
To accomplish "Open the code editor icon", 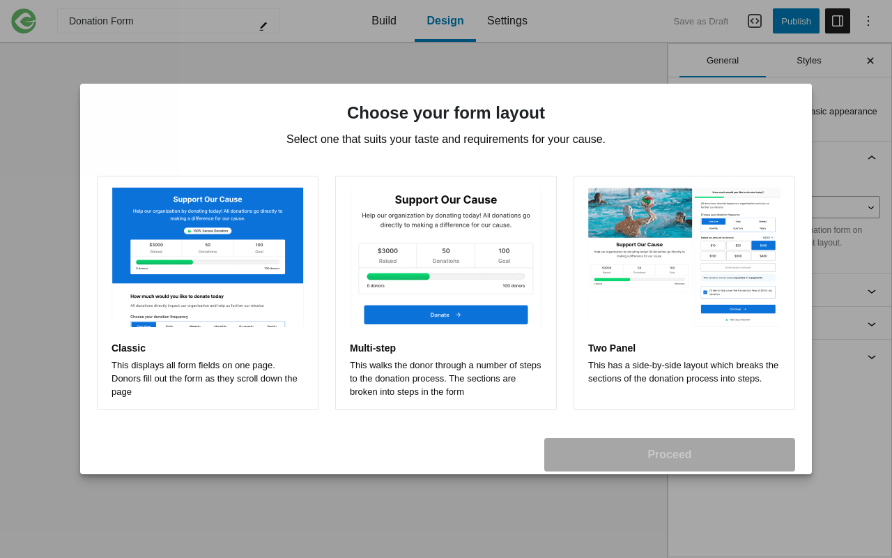I will pyautogui.click(x=755, y=21).
